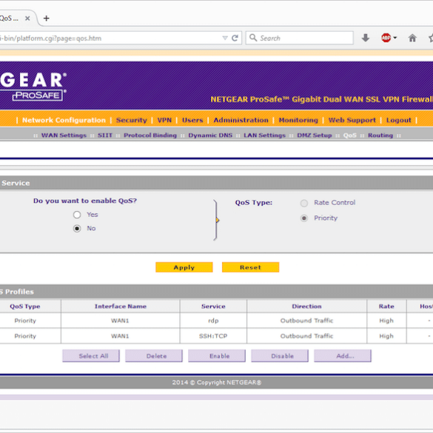433x433 pixels.
Task: Choose Priority QoS type
Action: tap(304, 218)
